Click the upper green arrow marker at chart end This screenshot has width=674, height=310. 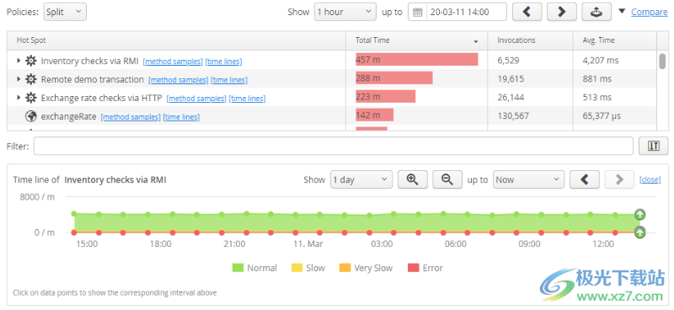(x=640, y=214)
